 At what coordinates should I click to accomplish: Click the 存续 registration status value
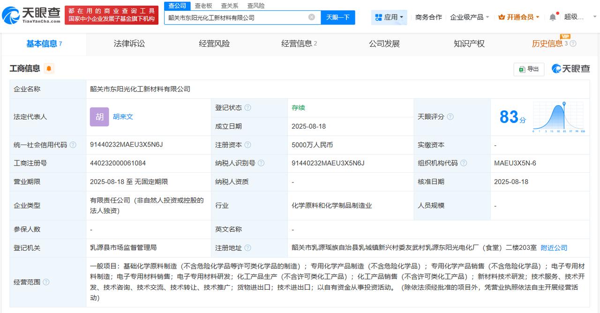(298, 108)
